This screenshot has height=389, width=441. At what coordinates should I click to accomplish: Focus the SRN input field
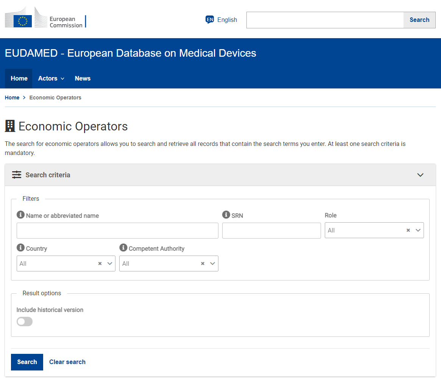coord(271,231)
